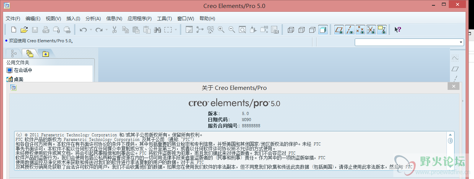
Task: Click the date code value M090
Action: coord(247,120)
